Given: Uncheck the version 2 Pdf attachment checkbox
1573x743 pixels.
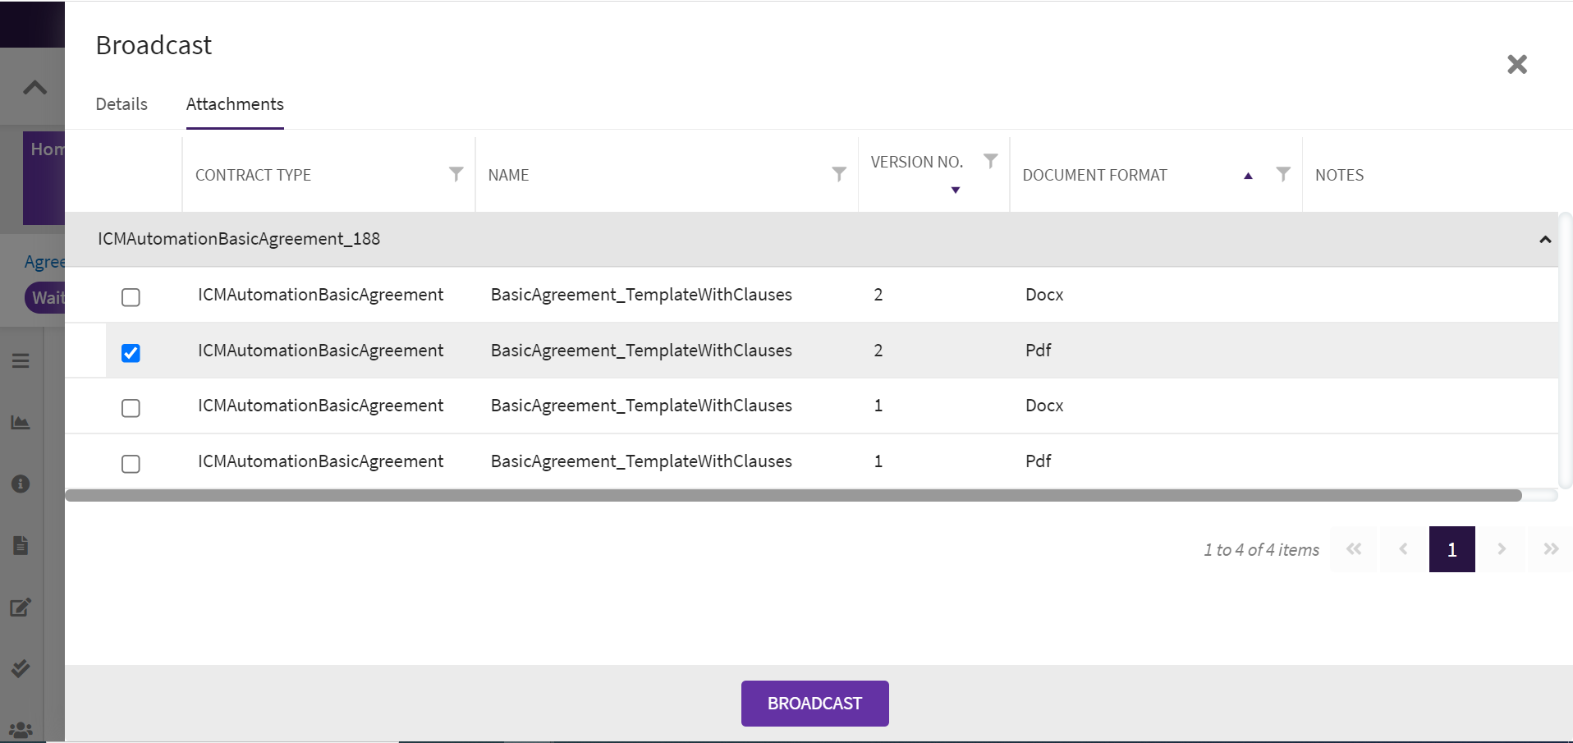Looking at the screenshot, I should point(131,353).
